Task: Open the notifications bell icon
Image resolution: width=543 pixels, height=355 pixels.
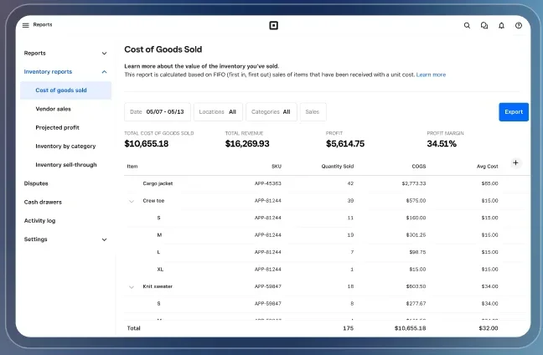Action: (x=501, y=25)
